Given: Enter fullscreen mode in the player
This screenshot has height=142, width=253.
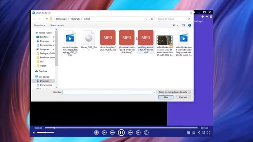Looking at the screenshot, I should (x=208, y=133).
